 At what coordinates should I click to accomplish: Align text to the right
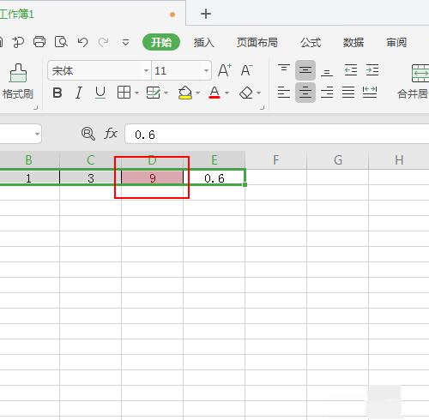point(327,93)
